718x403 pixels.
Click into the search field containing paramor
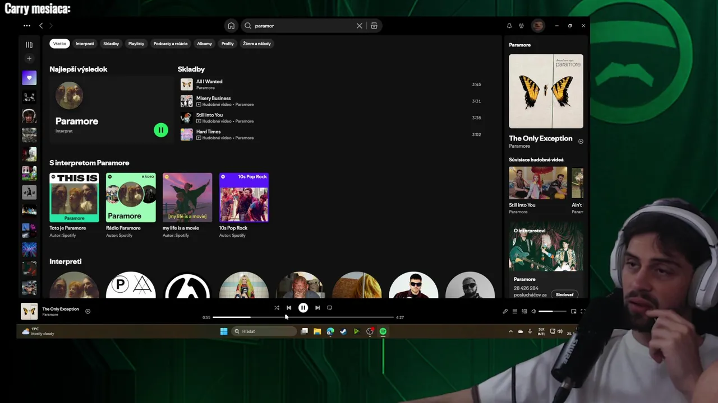pos(303,26)
